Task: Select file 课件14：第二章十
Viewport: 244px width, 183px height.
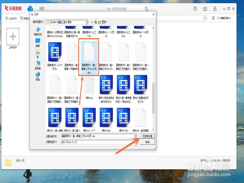Action: 72,120
